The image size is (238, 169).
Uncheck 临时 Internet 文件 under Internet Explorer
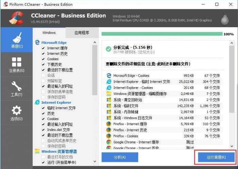(43, 108)
